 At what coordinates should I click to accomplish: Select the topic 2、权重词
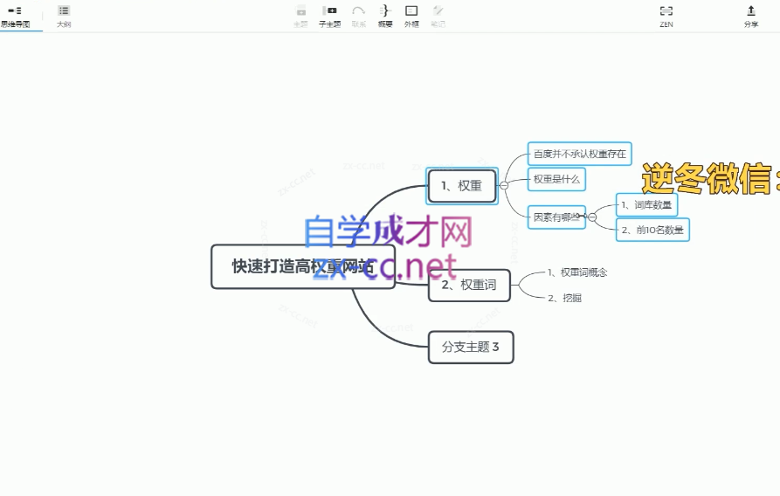tap(469, 285)
